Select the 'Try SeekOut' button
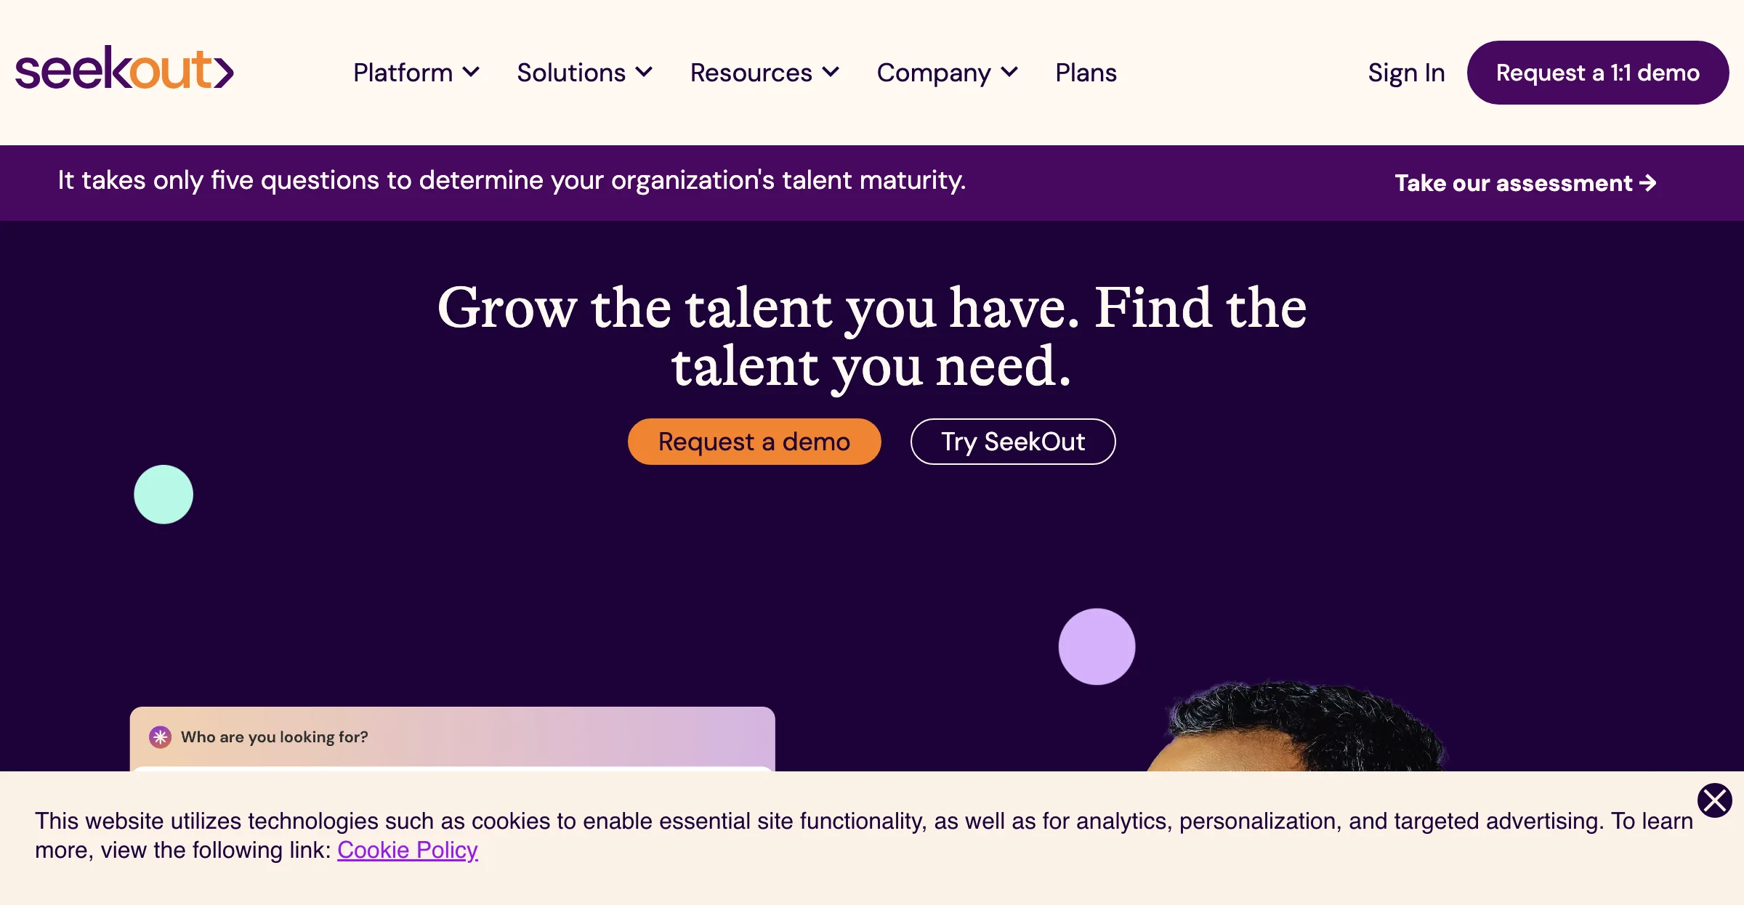 click(1012, 441)
